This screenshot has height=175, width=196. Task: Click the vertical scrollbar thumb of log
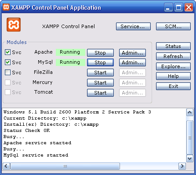click(190, 138)
